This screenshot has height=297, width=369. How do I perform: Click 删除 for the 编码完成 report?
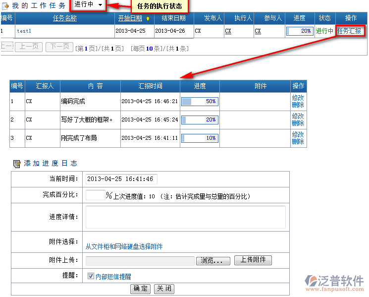tap(298, 105)
